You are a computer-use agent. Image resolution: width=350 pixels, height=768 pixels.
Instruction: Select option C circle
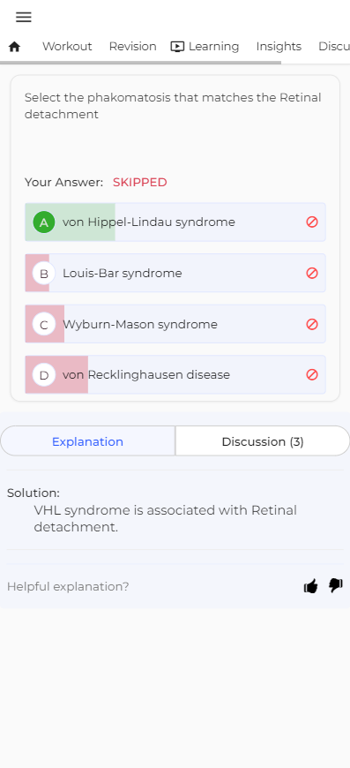[x=44, y=324]
